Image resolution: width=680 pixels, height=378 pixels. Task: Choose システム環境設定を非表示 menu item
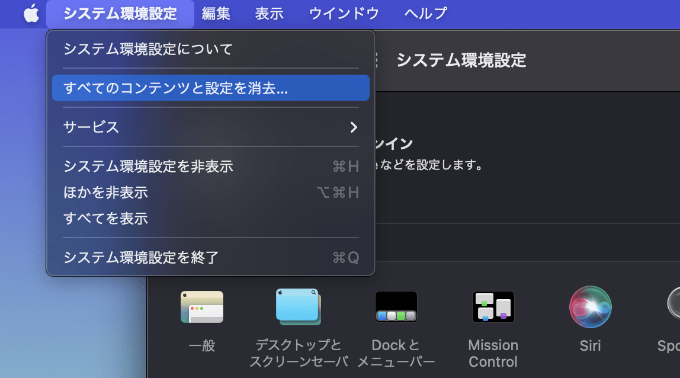point(211,166)
